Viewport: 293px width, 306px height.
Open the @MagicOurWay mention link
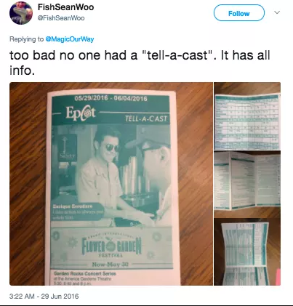pyautogui.click(x=70, y=39)
